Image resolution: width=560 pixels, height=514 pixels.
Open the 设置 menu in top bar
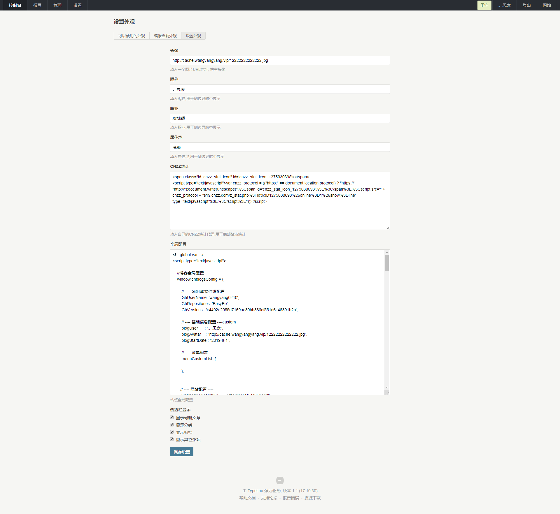coord(78,5)
